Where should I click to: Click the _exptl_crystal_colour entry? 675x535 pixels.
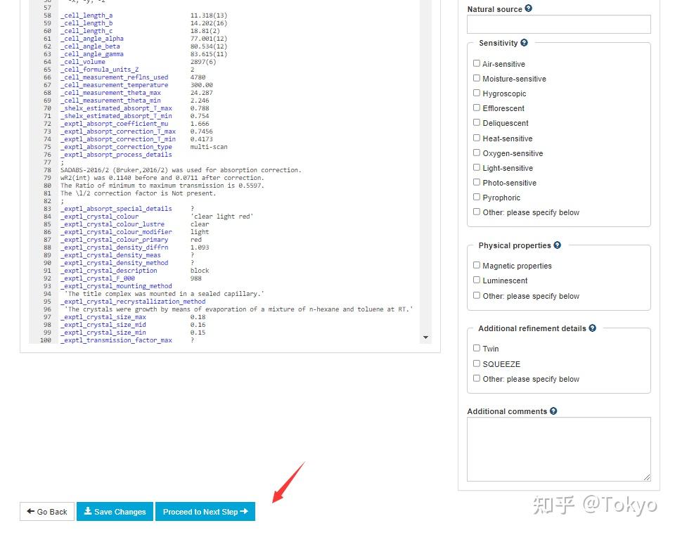pyautogui.click(x=157, y=217)
